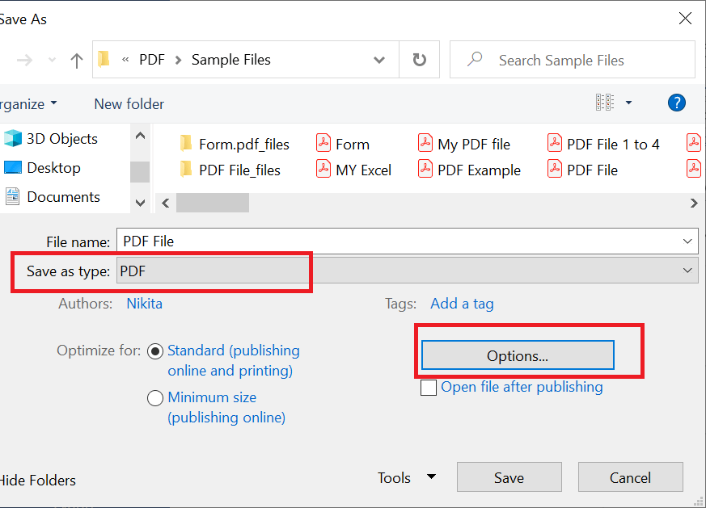The height and width of the screenshot is (508, 706).
Task: Click the 3D Objects sidebar icon
Action: [14, 138]
